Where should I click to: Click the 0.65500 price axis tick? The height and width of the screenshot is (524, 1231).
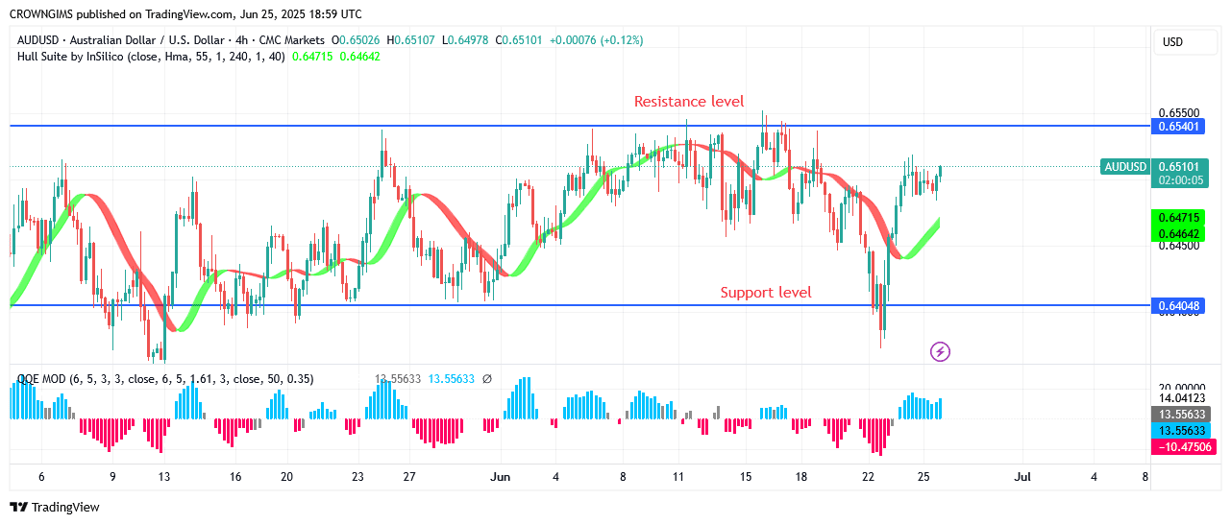1178,113
